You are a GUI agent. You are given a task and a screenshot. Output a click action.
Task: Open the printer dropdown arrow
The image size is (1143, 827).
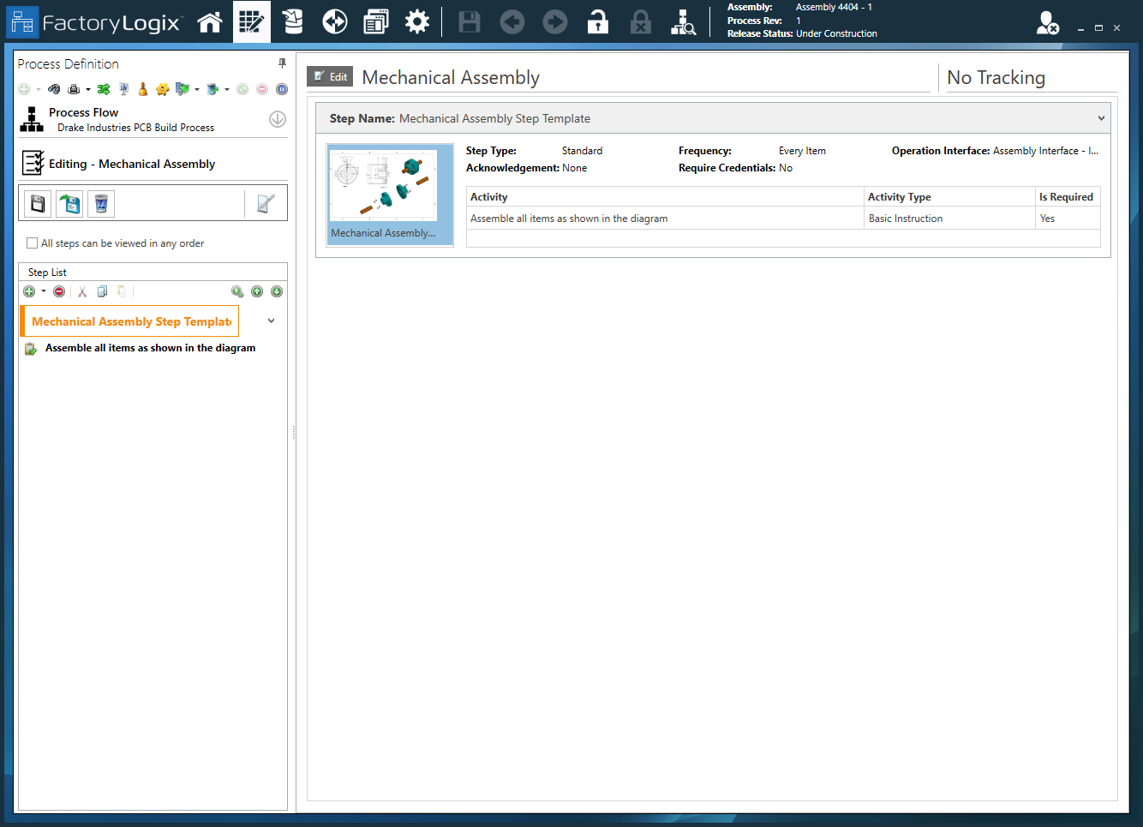[88, 89]
